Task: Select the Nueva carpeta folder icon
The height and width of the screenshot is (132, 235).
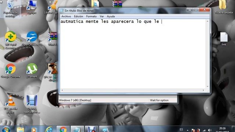Action: (x=224, y=7)
